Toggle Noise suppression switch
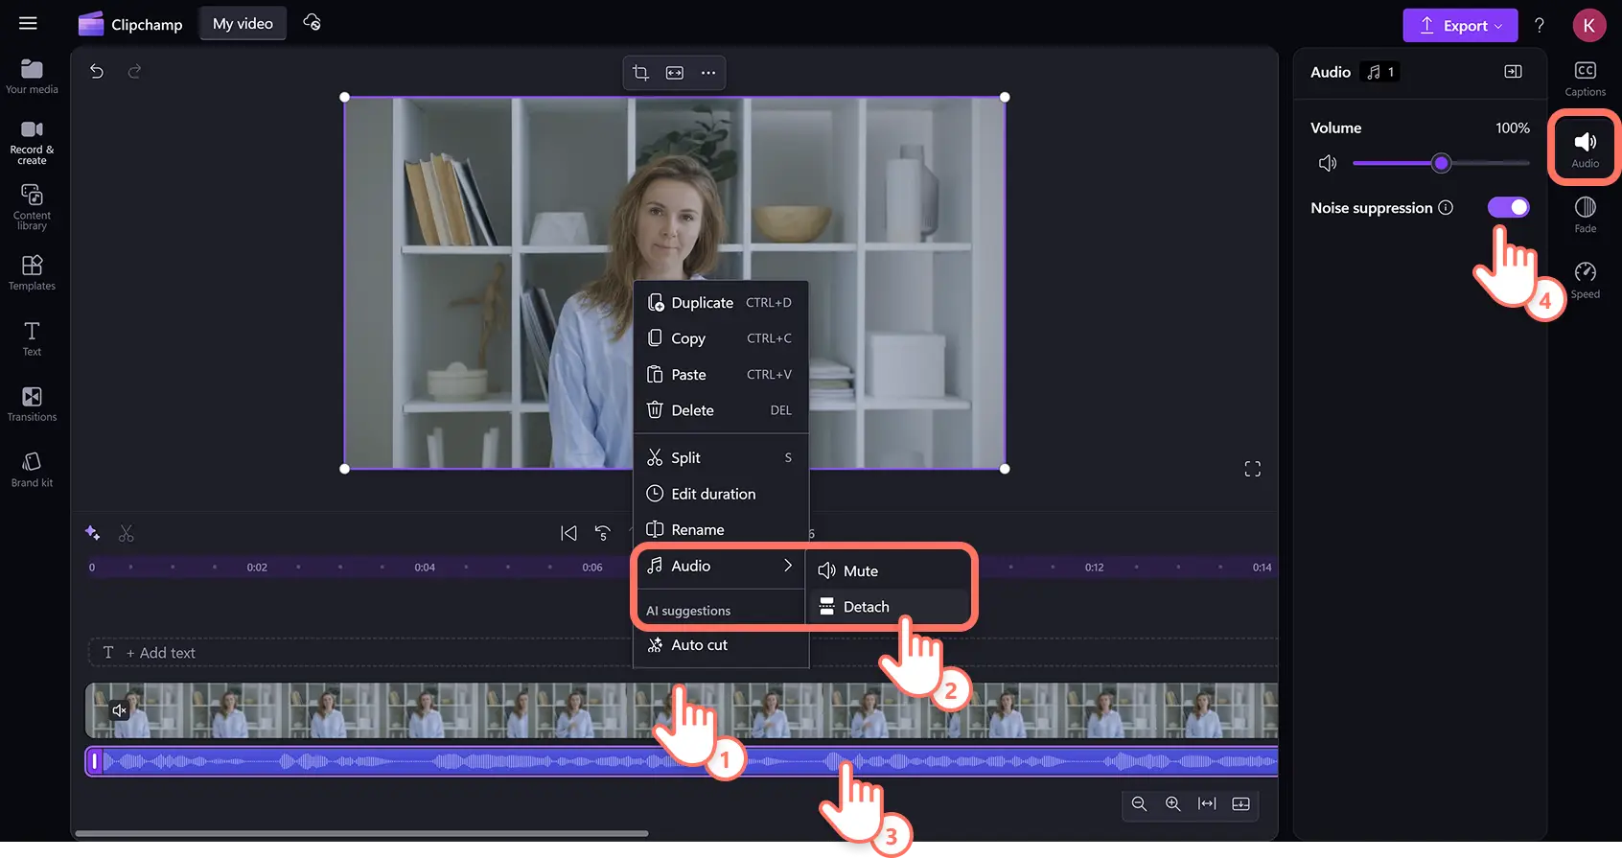This screenshot has width=1622, height=859. (1509, 207)
